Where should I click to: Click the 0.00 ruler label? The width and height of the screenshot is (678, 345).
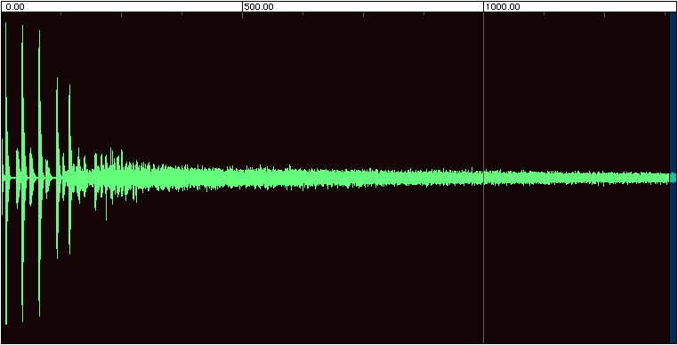coord(15,7)
